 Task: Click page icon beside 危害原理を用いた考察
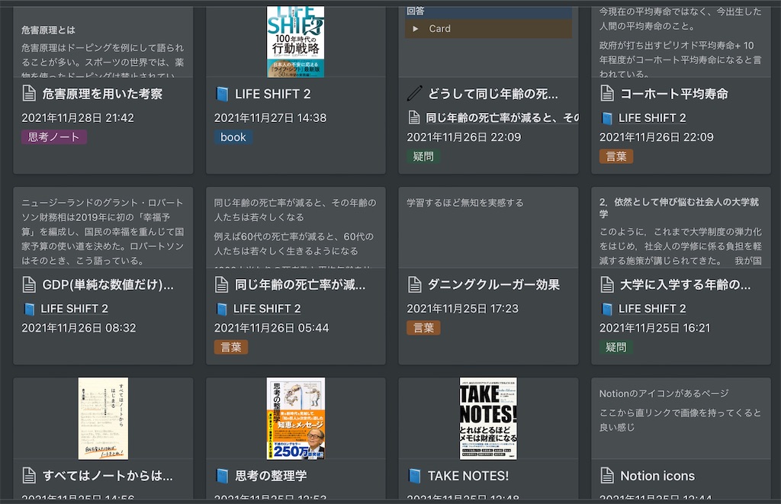(30, 94)
